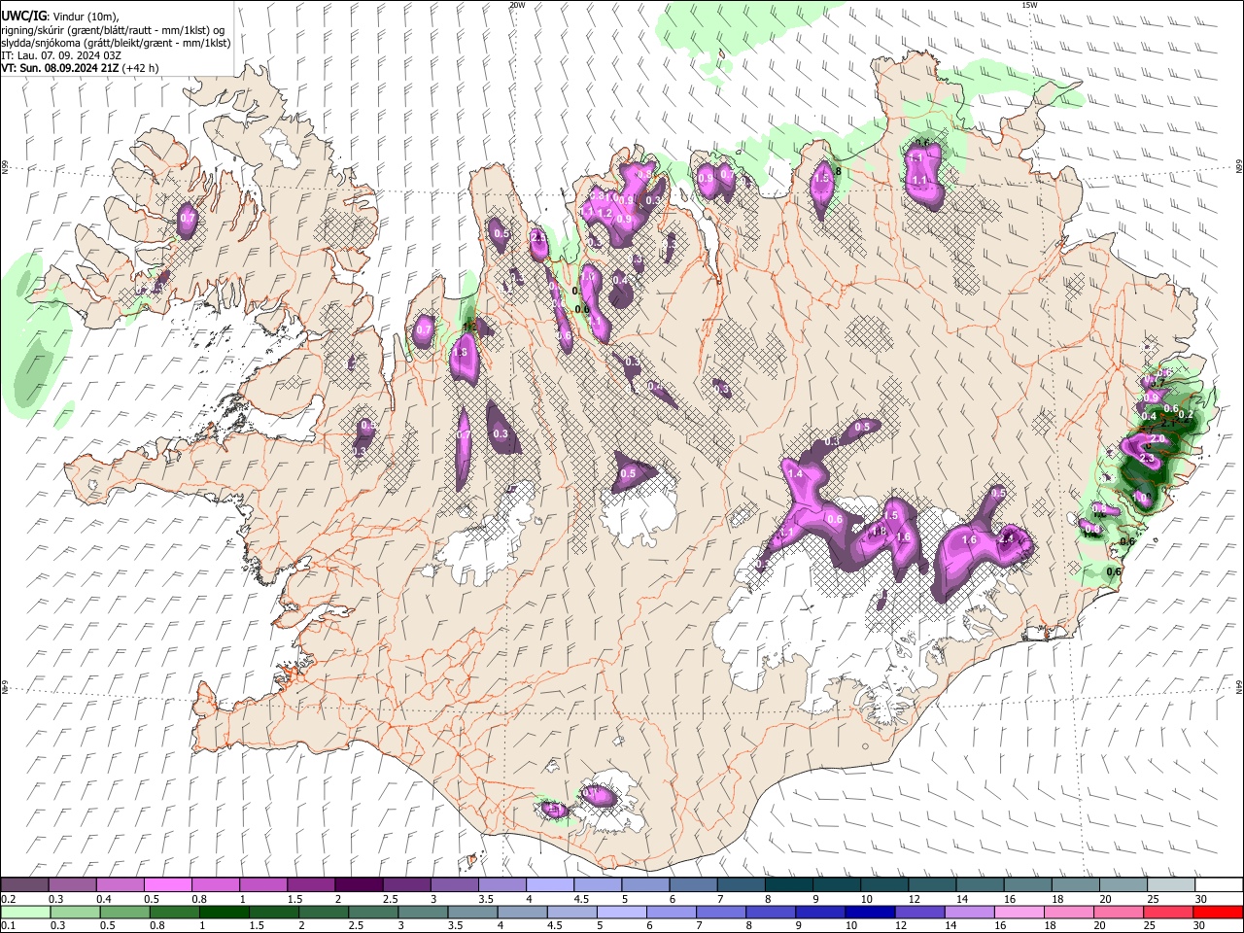The image size is (1244, 933).
Task: Pick the pale grey swatch after 25 on snow scale
Action: [x=1171, y=885]
